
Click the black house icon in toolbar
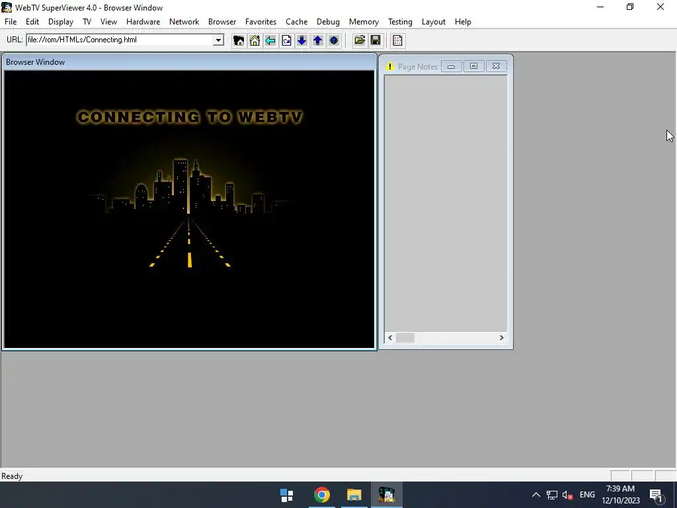238,40
